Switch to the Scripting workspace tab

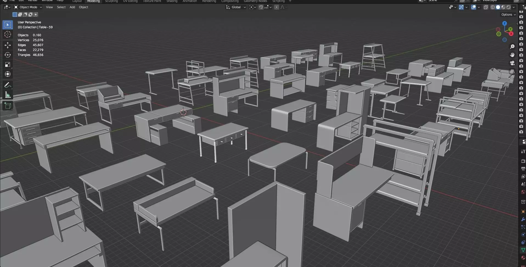click(279, 1)
